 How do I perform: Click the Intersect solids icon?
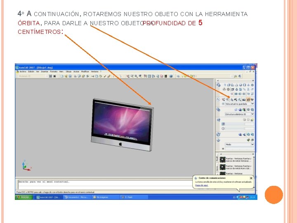pyautogui.click(x=244, y=94)
